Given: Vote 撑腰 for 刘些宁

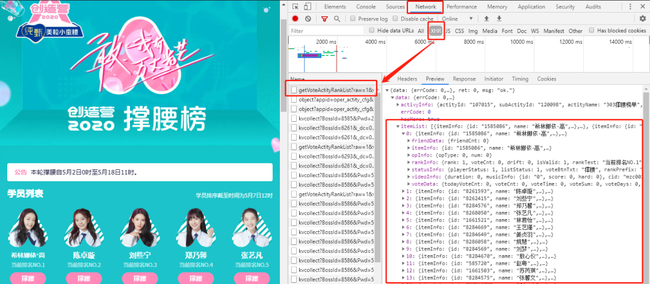Looking at the screenshot, I should click(x=140, y=278).
